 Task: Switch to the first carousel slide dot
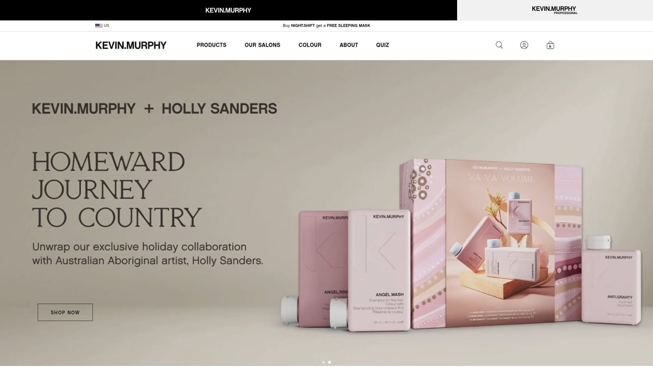(323, 362)
